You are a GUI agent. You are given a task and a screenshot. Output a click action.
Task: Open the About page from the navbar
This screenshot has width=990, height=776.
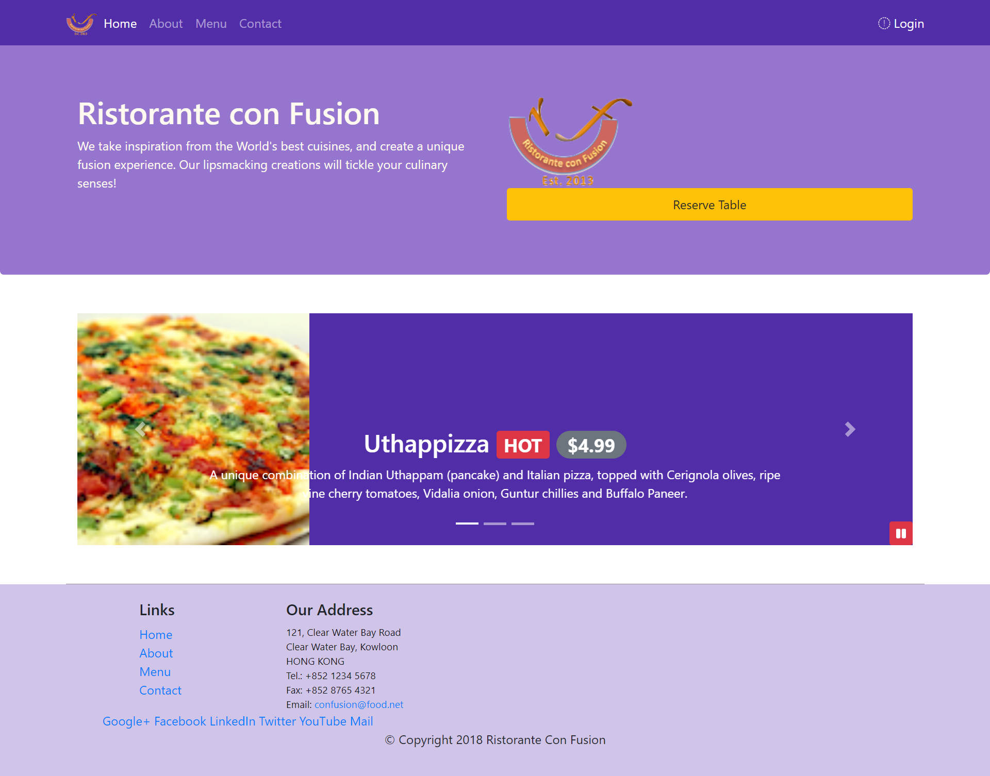[166, 24]
